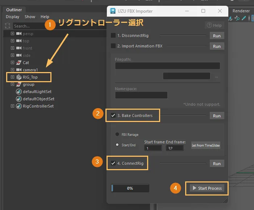The height and width of the screenshot is (210, 254).
Task: Run the Bake Controllers step
Action: pyautogui.click(x=217, y=115)
